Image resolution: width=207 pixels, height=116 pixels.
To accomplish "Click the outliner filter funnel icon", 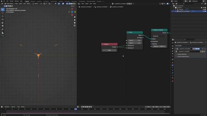I will (202, 4).
